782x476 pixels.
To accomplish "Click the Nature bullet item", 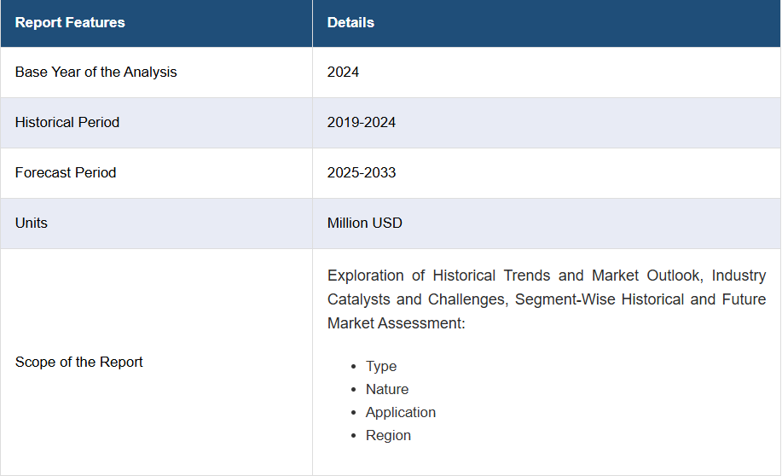I will 387,389.
